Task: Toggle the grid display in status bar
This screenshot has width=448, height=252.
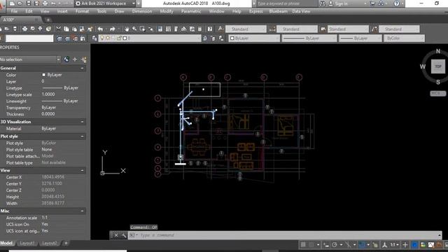Action: coord(303,245)
